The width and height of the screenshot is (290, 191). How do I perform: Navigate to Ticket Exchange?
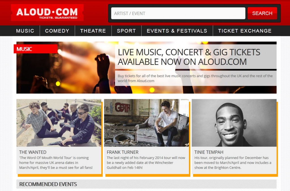(245, 31)
